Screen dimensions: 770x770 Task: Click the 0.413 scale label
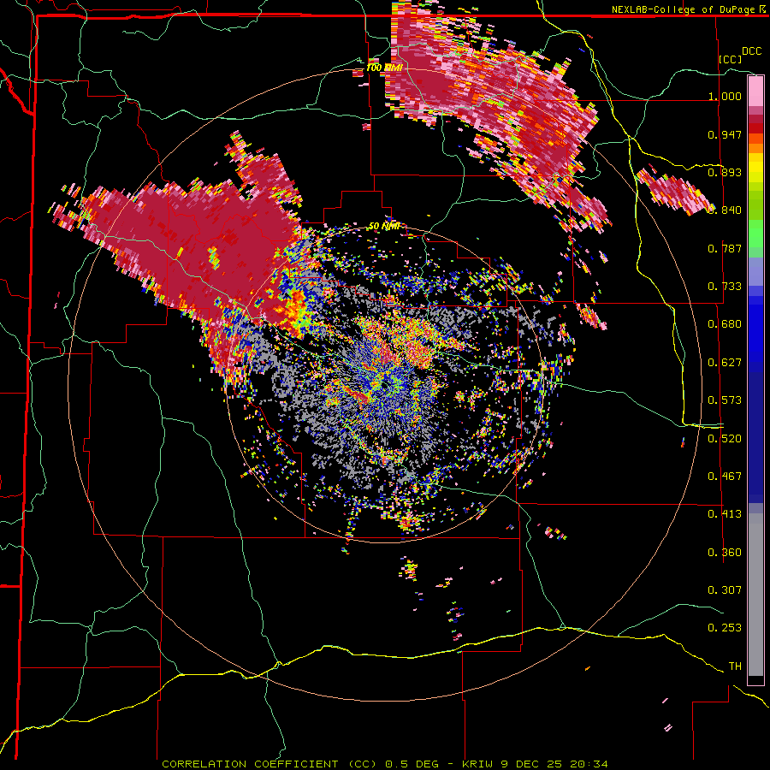click(x=725, y=514)
